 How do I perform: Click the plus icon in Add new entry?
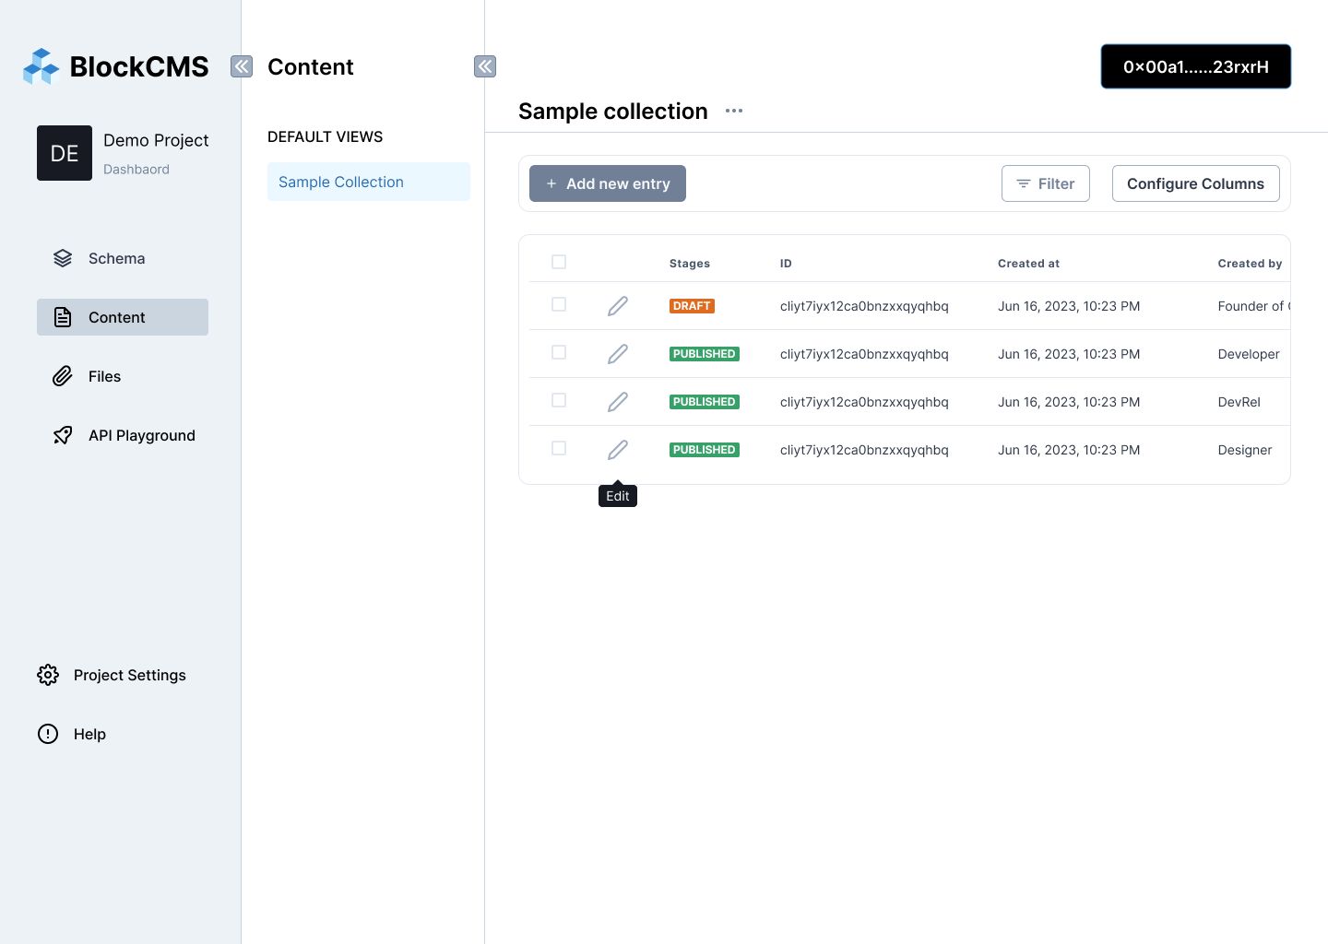[x=551, y=183]
